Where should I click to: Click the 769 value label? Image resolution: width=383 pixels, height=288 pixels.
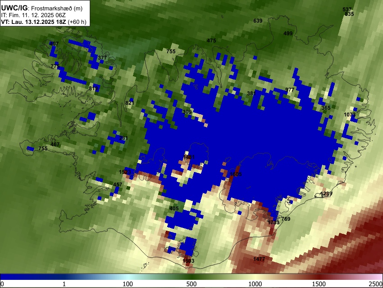click(286, 219)
